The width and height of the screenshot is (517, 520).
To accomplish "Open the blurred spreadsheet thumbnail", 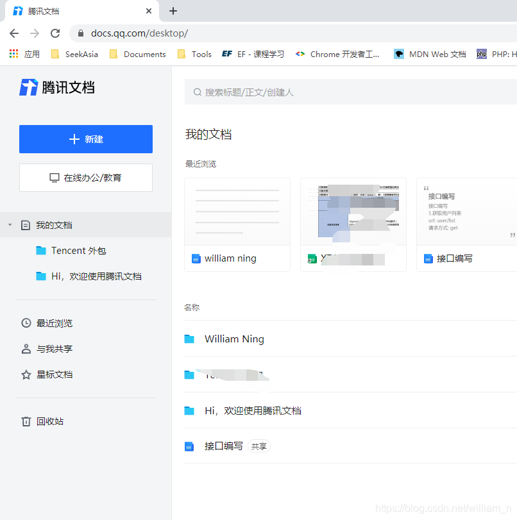I will click(x=353, y=212).
